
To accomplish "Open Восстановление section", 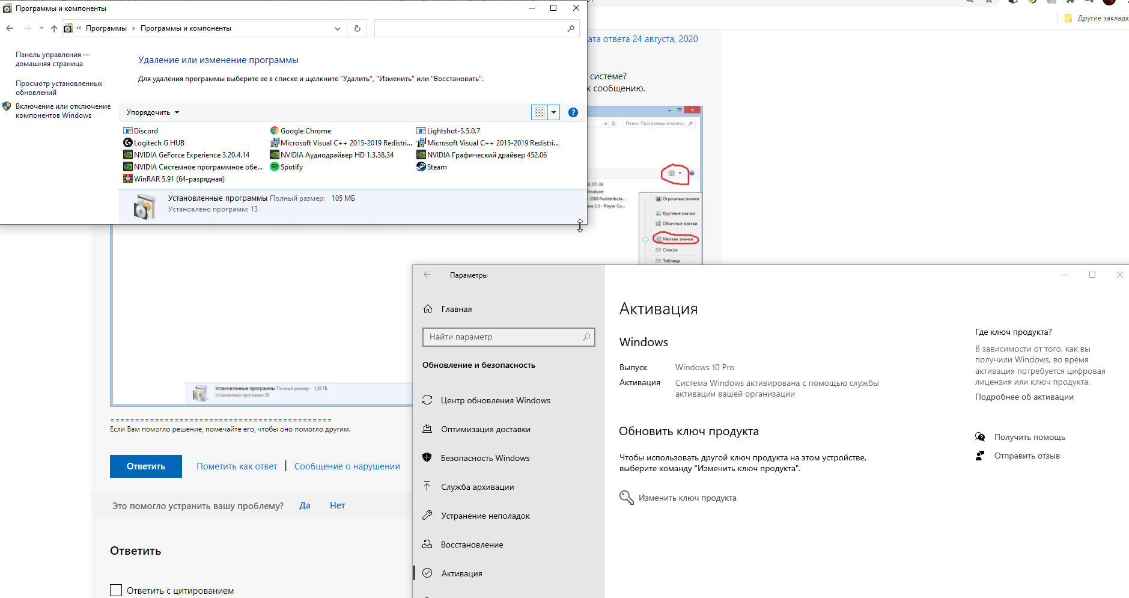I will point(463,545).
